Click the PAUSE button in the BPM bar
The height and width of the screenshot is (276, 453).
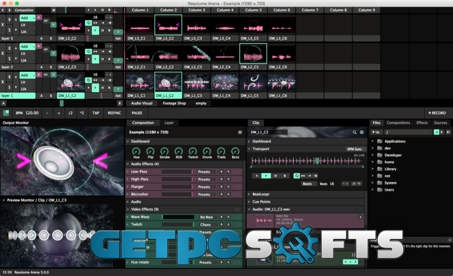[137, 113]
